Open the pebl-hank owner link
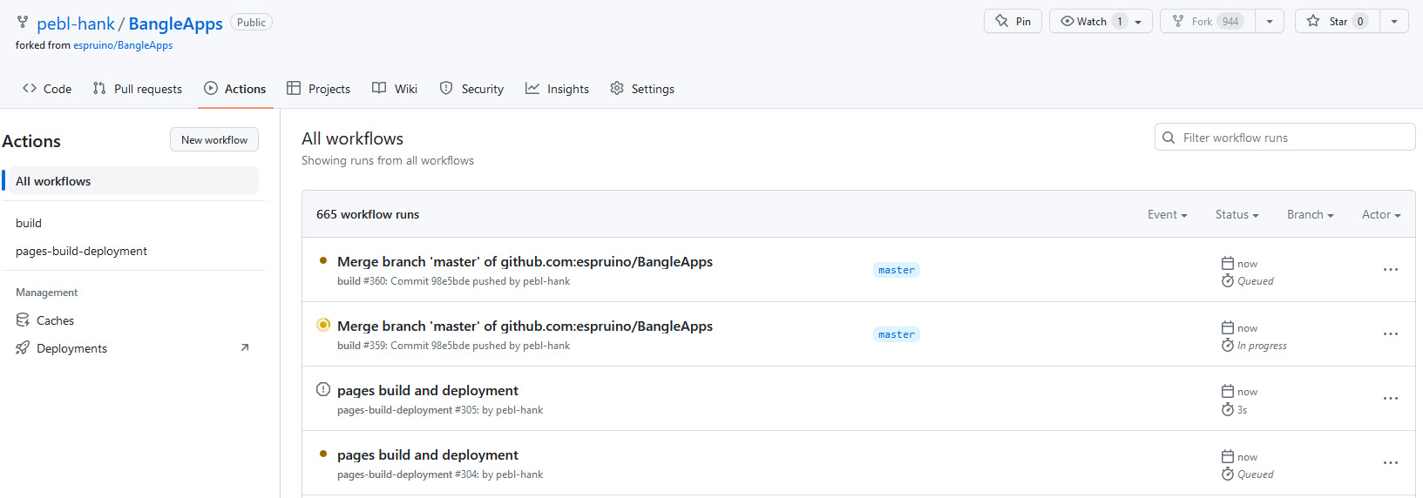 (x=76, y=24)
